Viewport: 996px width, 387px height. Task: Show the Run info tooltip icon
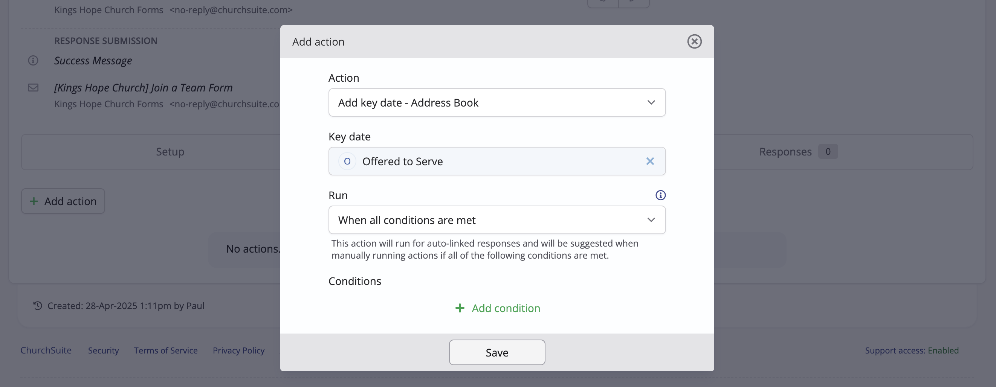[x=660, y=195]
